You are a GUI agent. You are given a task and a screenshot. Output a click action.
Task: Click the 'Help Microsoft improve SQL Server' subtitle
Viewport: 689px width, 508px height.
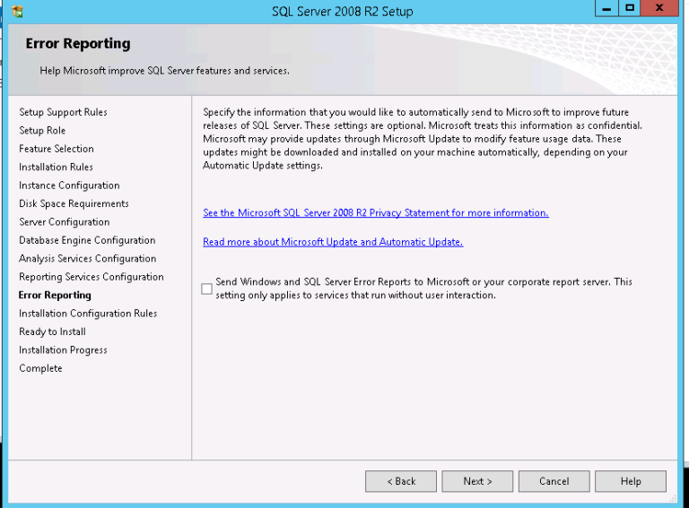click(x=164, y=71)
